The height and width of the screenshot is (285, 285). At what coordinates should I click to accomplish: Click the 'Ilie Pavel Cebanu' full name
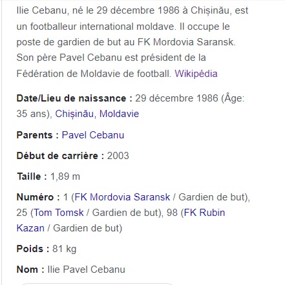click(86, 269)
